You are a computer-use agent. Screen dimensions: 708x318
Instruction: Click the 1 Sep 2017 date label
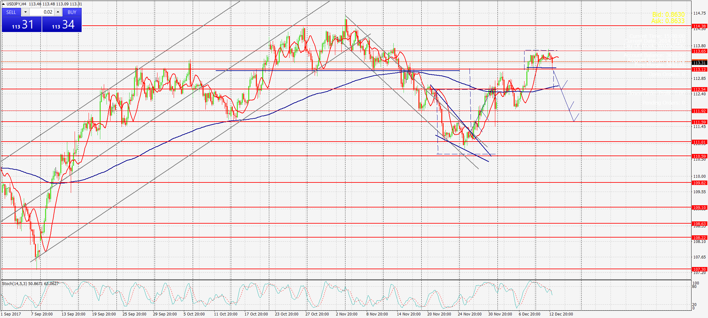[x=11, y=314]
